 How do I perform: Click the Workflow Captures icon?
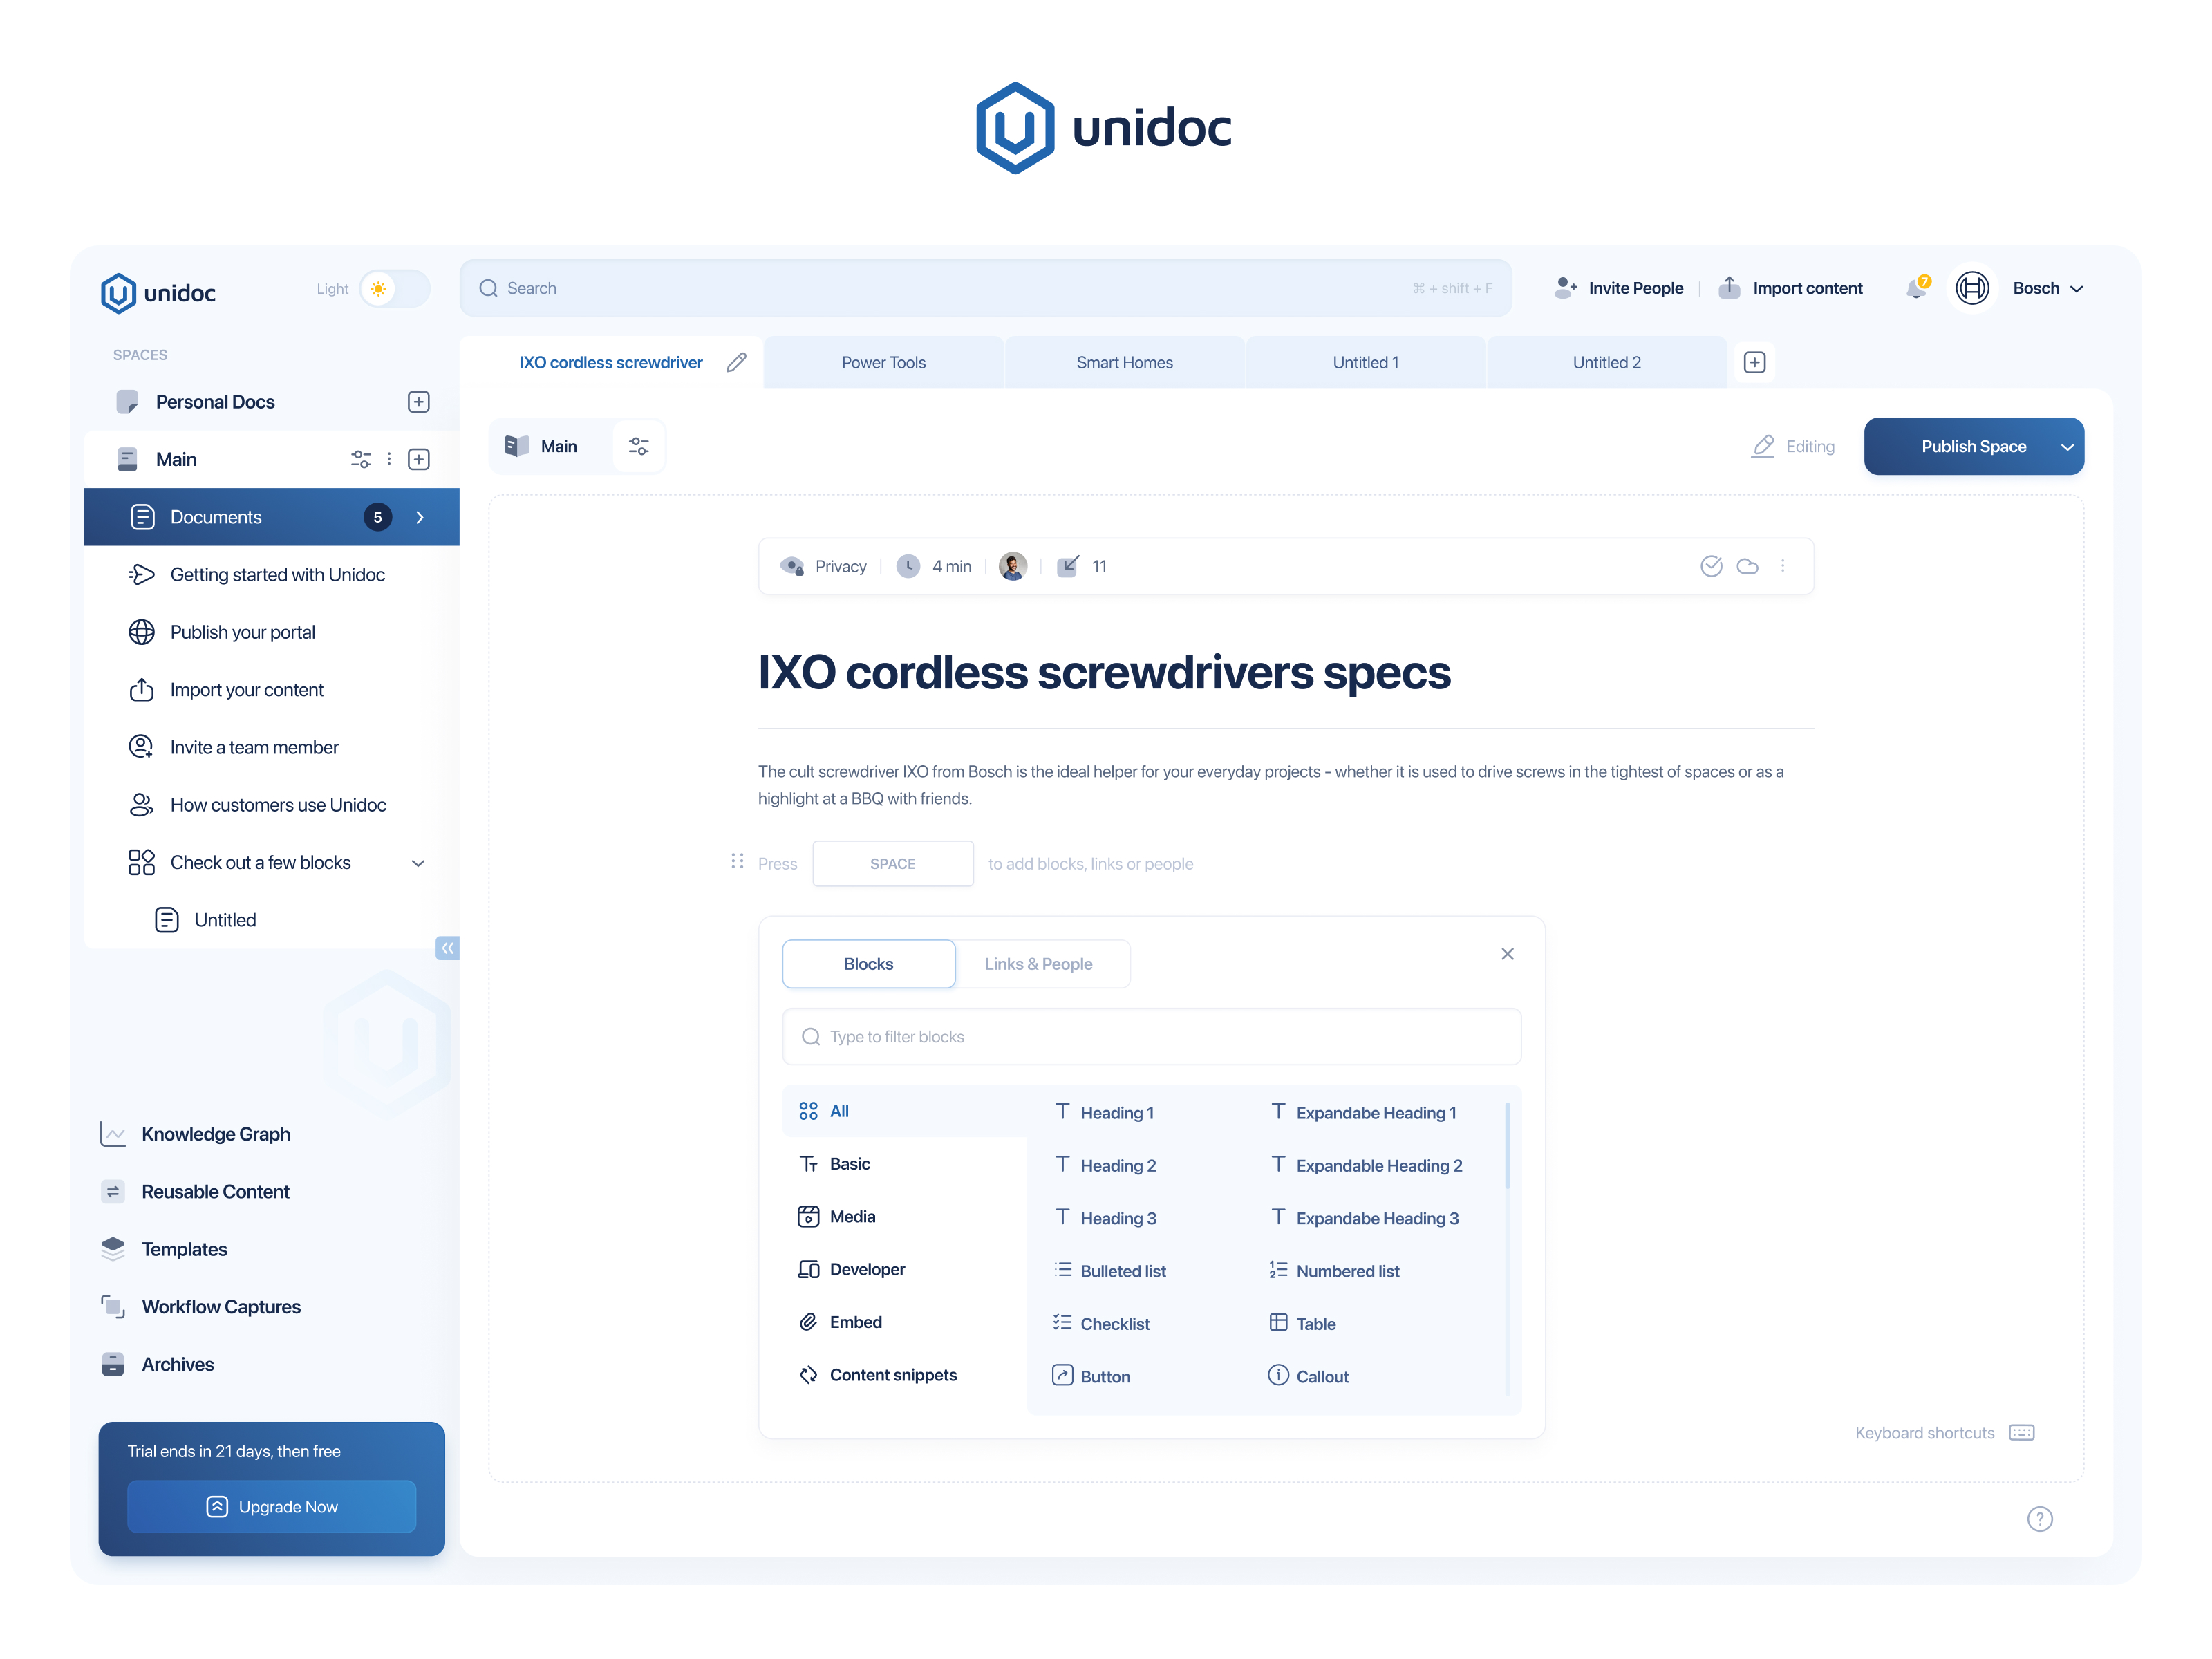point(113,1304)
